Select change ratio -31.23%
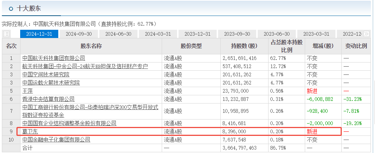The height and width of the screenshot is (153, 375). pyautogui.click(x=353, y=99)
